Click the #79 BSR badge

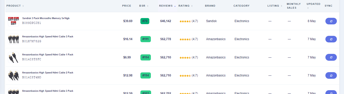pos(145,21)
